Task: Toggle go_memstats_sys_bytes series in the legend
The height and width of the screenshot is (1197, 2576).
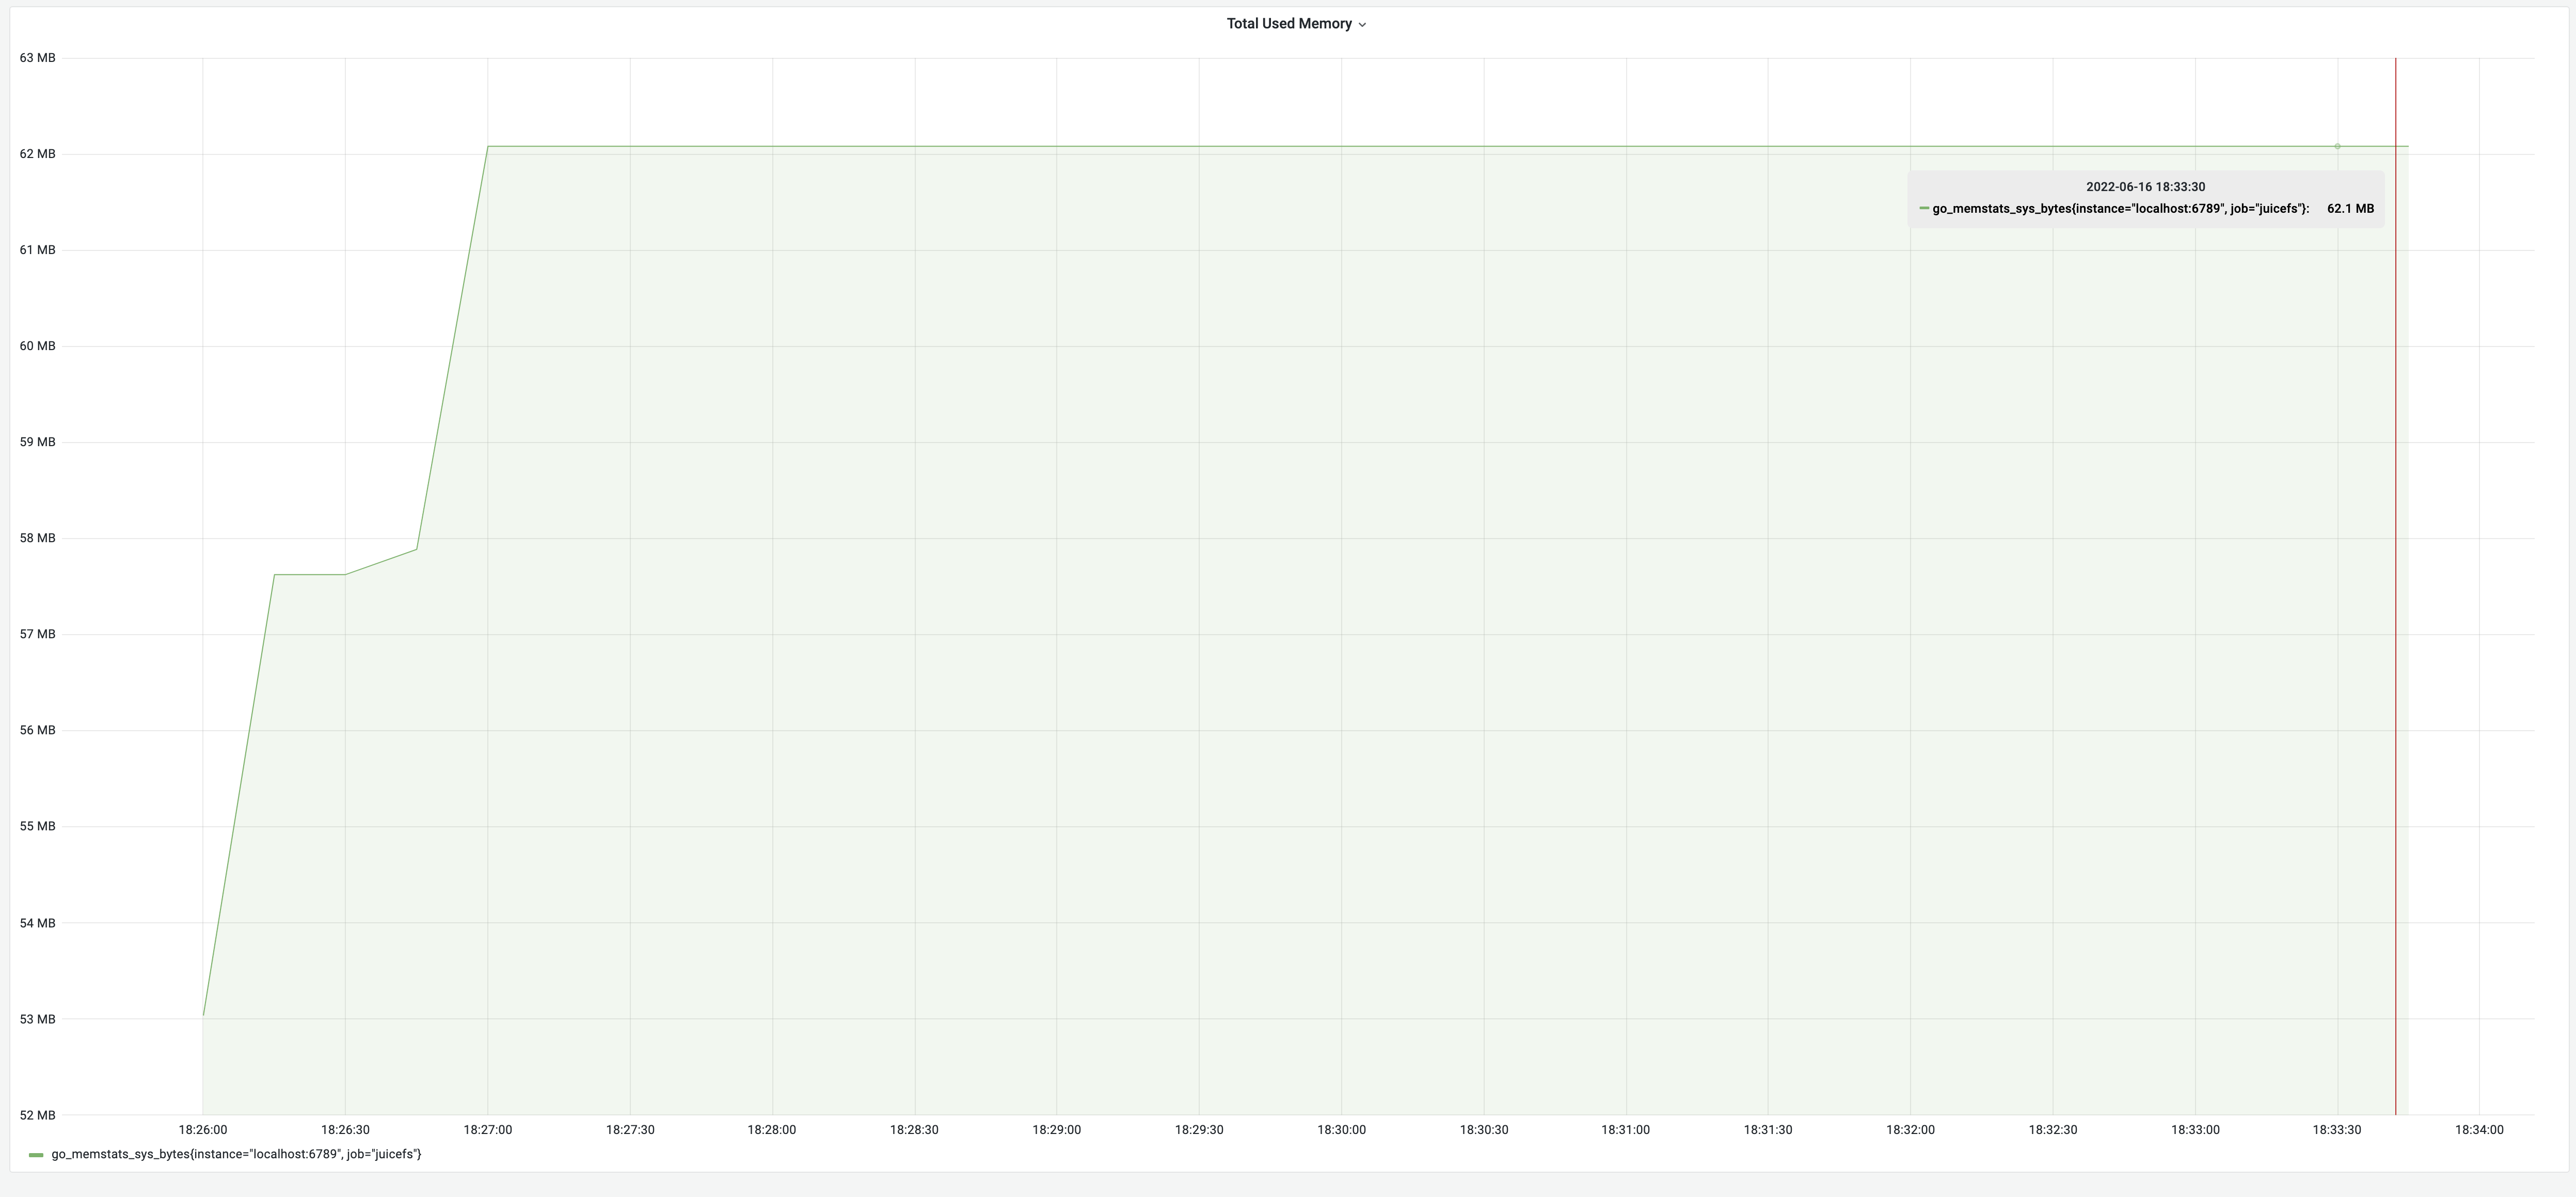Action: click(236, 1154)
